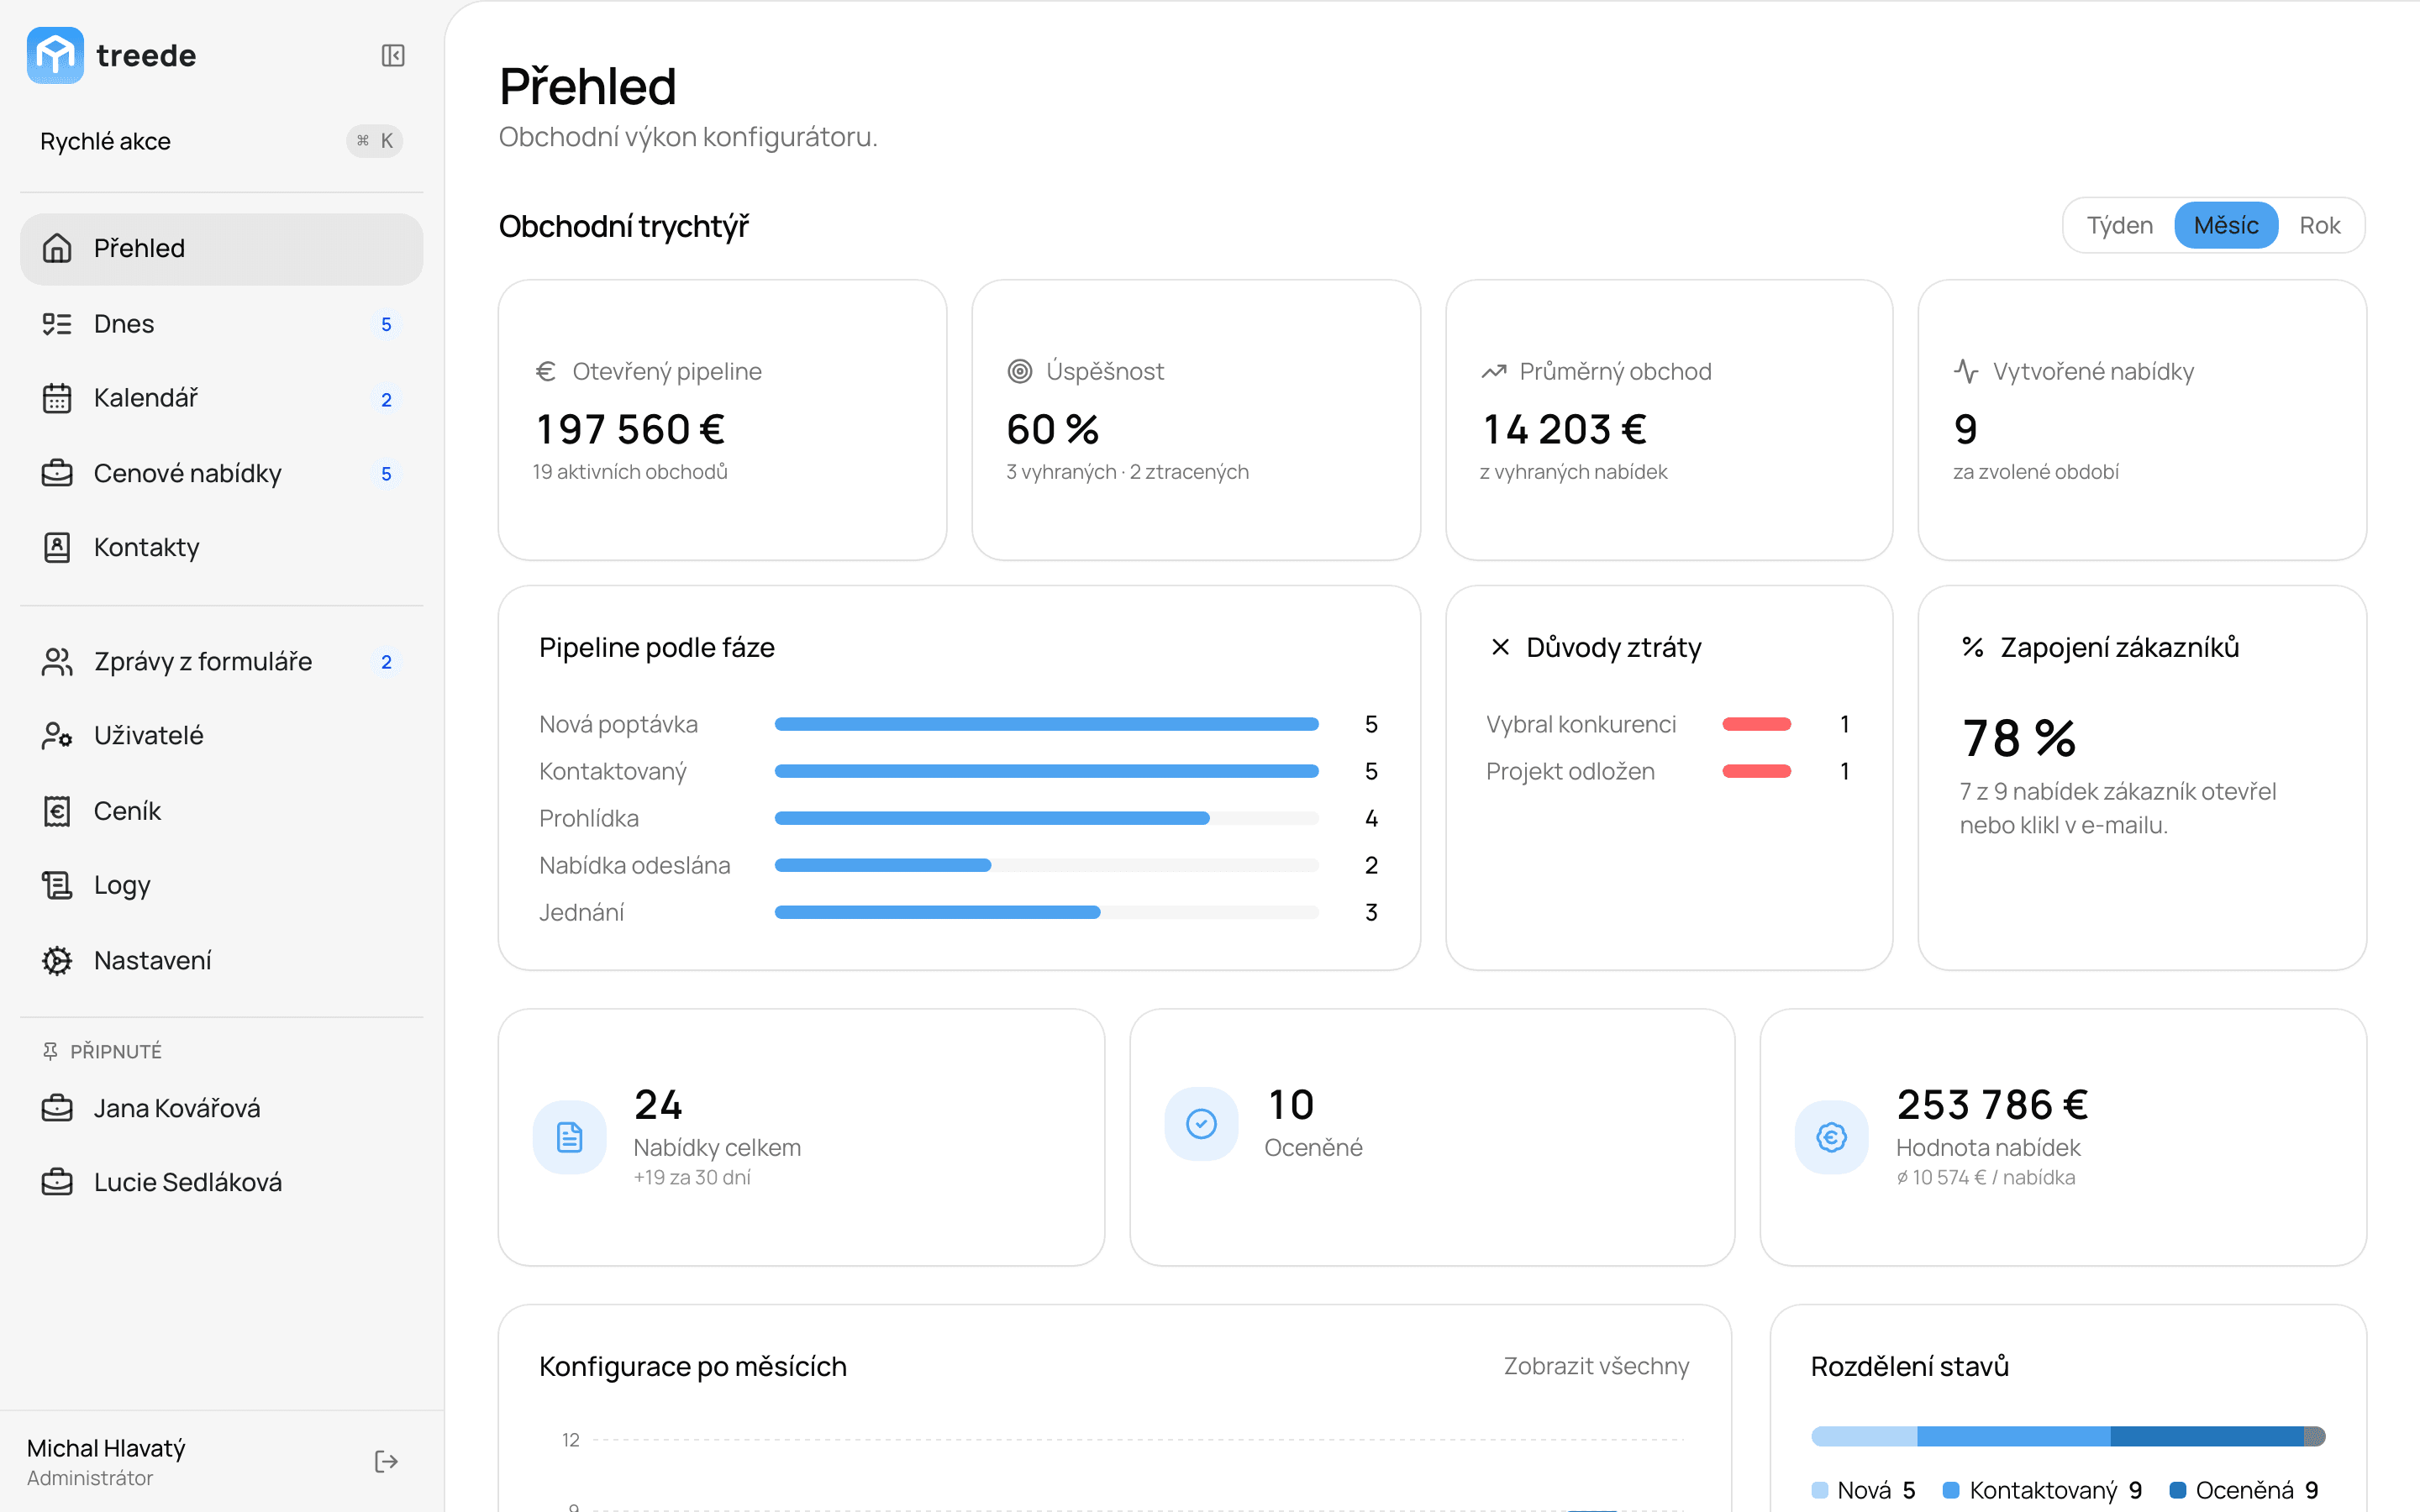Click the 197 560 € pipeline value

click(x=630, y=429)
